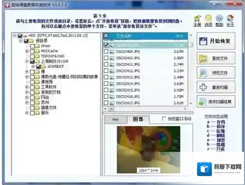Click the DSC02411.JPG image file icon
Screen dimensions: 245x185
pyautogui.click(x=112, y=65)
